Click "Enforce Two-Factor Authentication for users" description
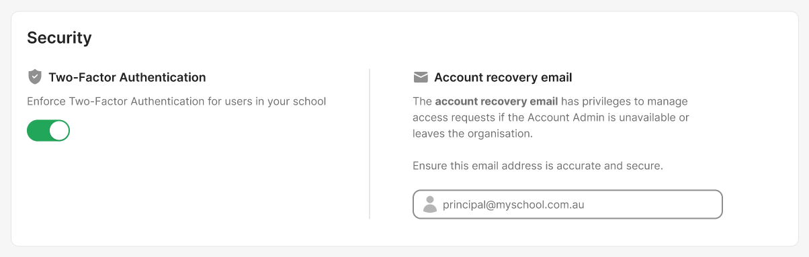Viewport: 809px width, 257px height. pos(142,102)
